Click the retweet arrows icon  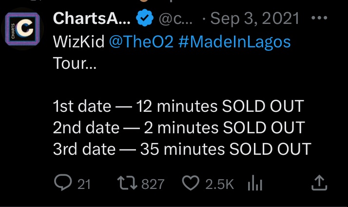pos(127,183)
